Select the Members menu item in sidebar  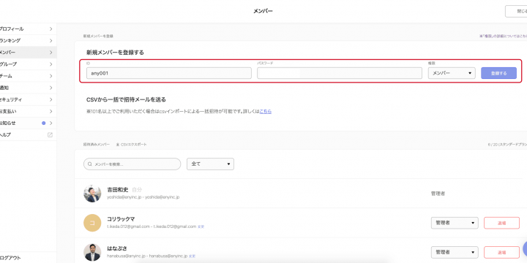28,53
